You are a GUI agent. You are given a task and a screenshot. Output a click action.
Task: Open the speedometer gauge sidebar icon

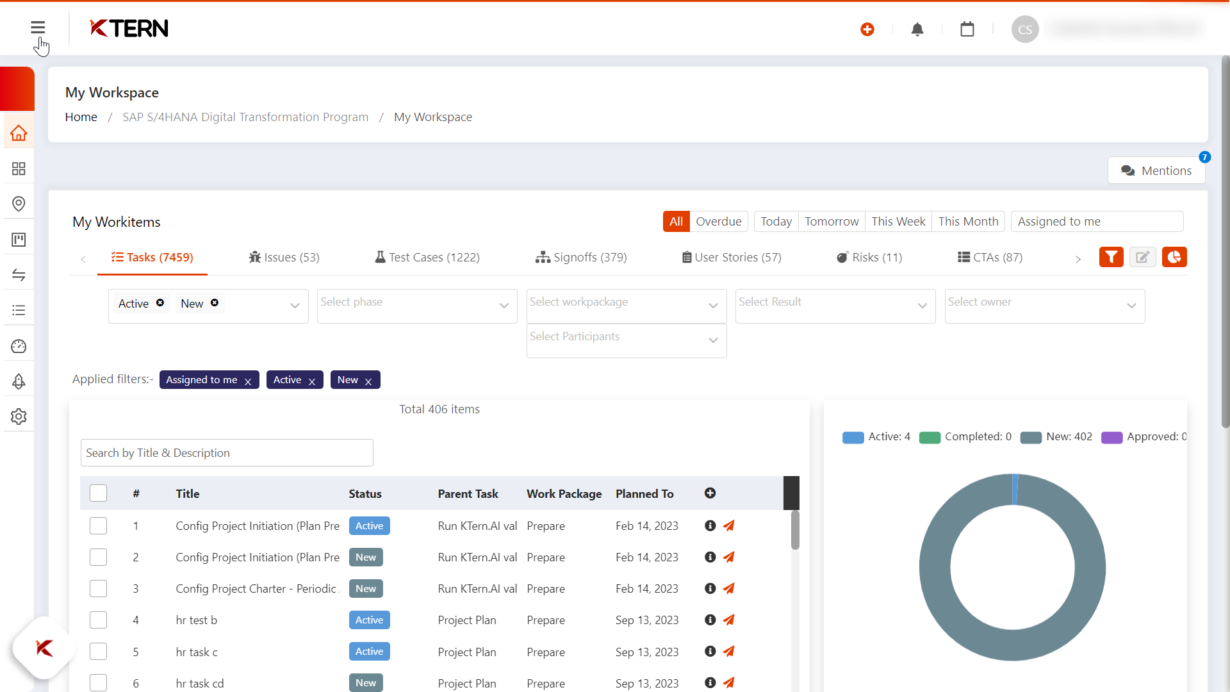pos(19,346)
